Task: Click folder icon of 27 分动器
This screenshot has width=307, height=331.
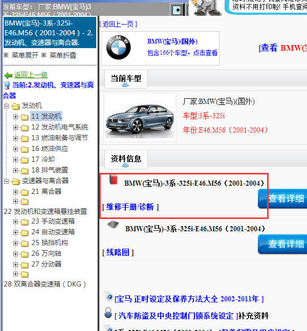Action: coord(25,264)
